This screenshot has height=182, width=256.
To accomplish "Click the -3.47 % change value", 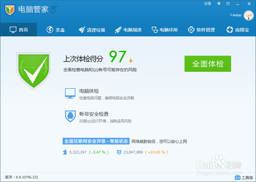I will coord(99,152).
